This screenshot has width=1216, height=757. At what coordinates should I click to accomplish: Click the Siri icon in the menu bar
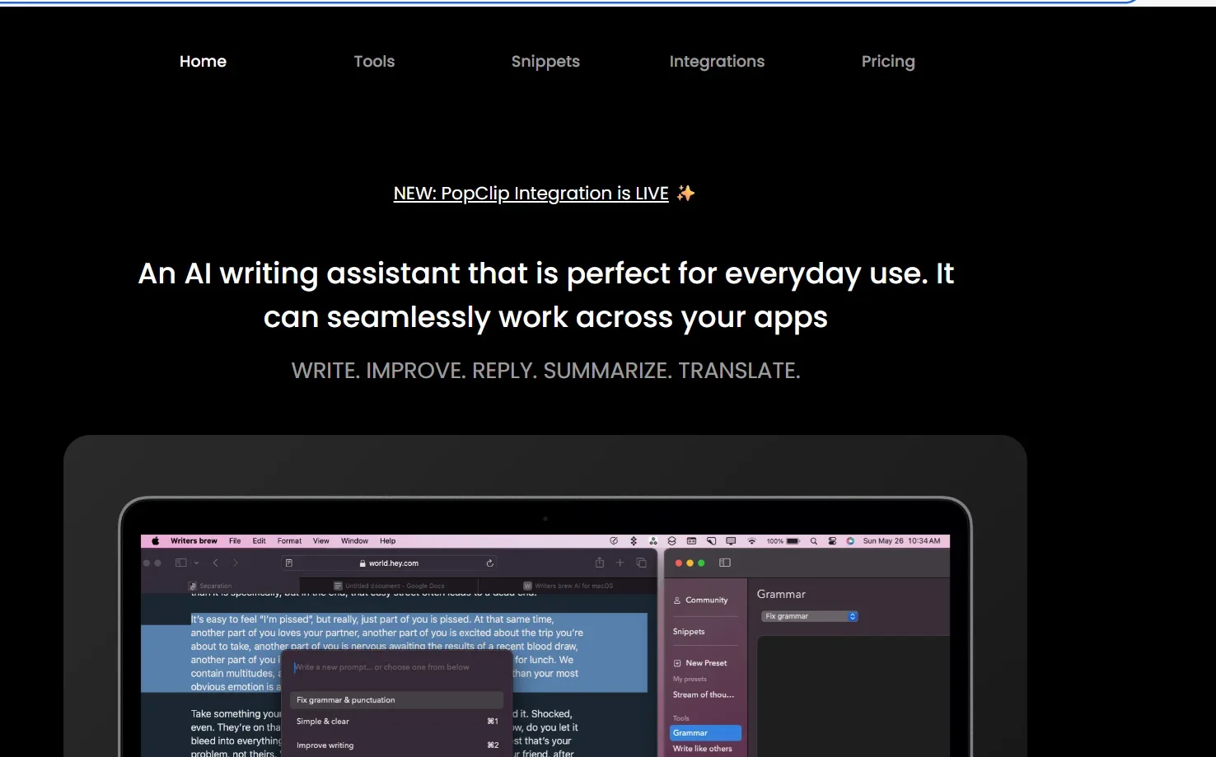850,541
